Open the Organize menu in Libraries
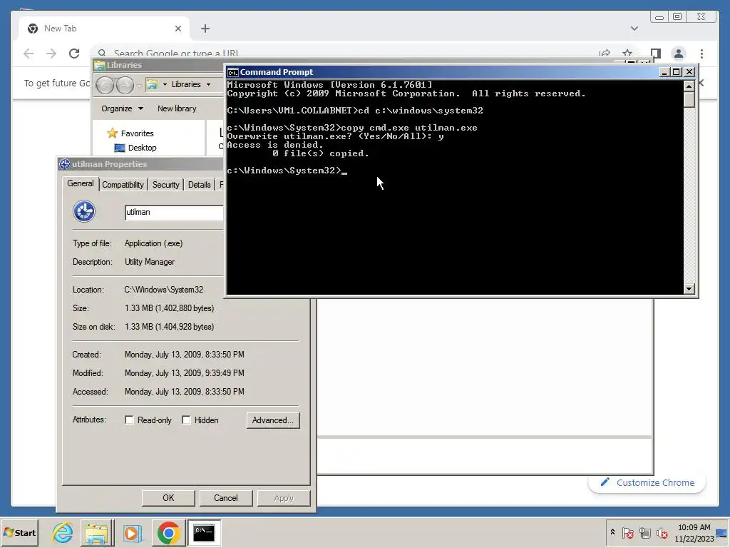The image size is (730, 548). pyautogui.click(x=123, y=108)
